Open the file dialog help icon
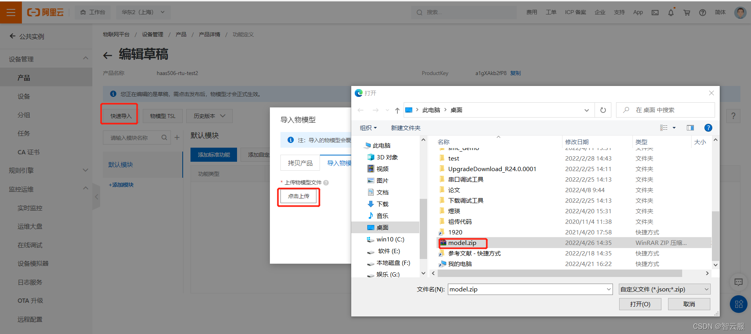 point(708,128)
